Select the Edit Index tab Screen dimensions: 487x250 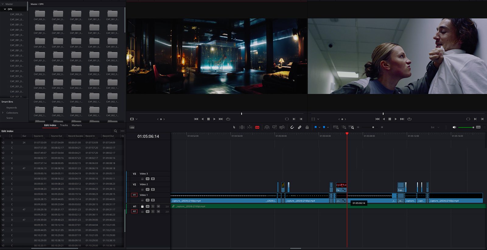50,125
